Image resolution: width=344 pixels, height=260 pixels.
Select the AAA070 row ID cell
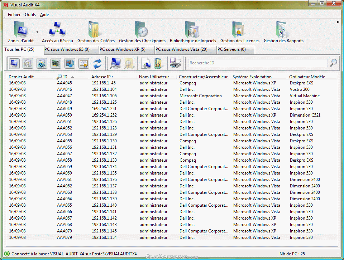64,231
